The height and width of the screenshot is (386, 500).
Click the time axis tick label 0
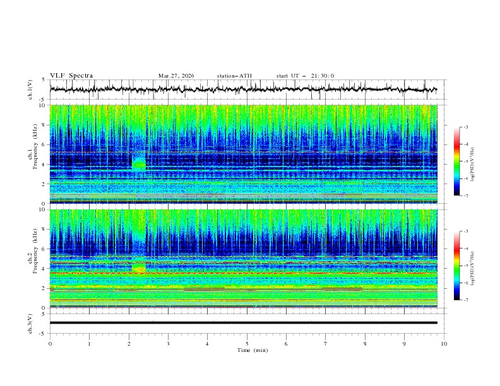pyautogui.click(x=50, y=344)
